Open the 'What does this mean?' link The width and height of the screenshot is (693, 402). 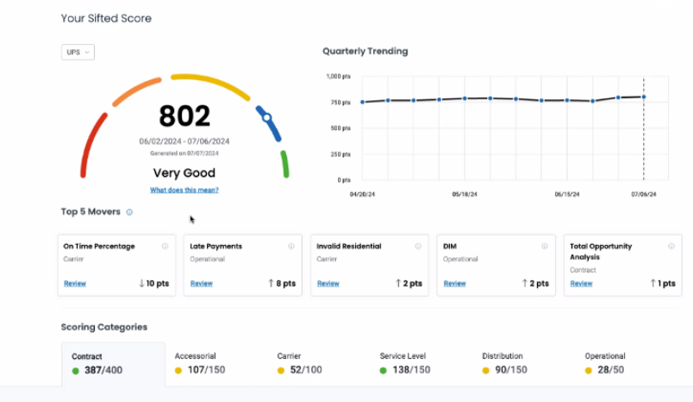click(x=184, y=190)
